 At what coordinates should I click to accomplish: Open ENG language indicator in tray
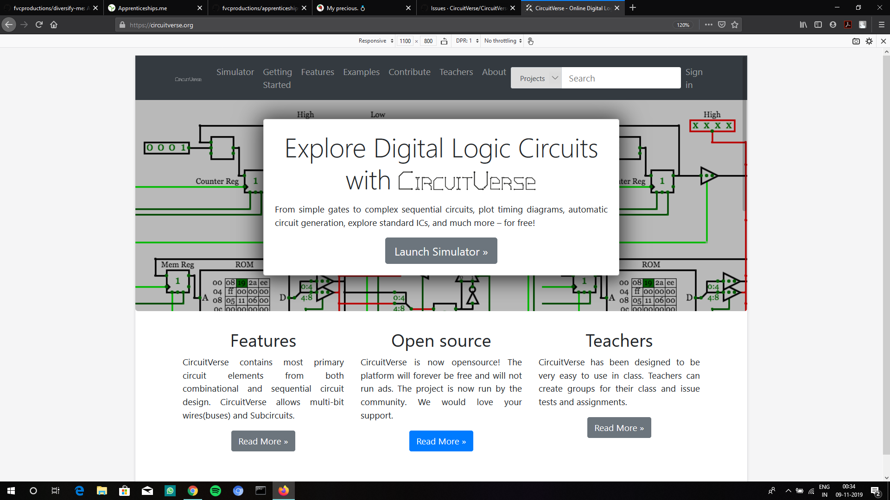[824, 491]
